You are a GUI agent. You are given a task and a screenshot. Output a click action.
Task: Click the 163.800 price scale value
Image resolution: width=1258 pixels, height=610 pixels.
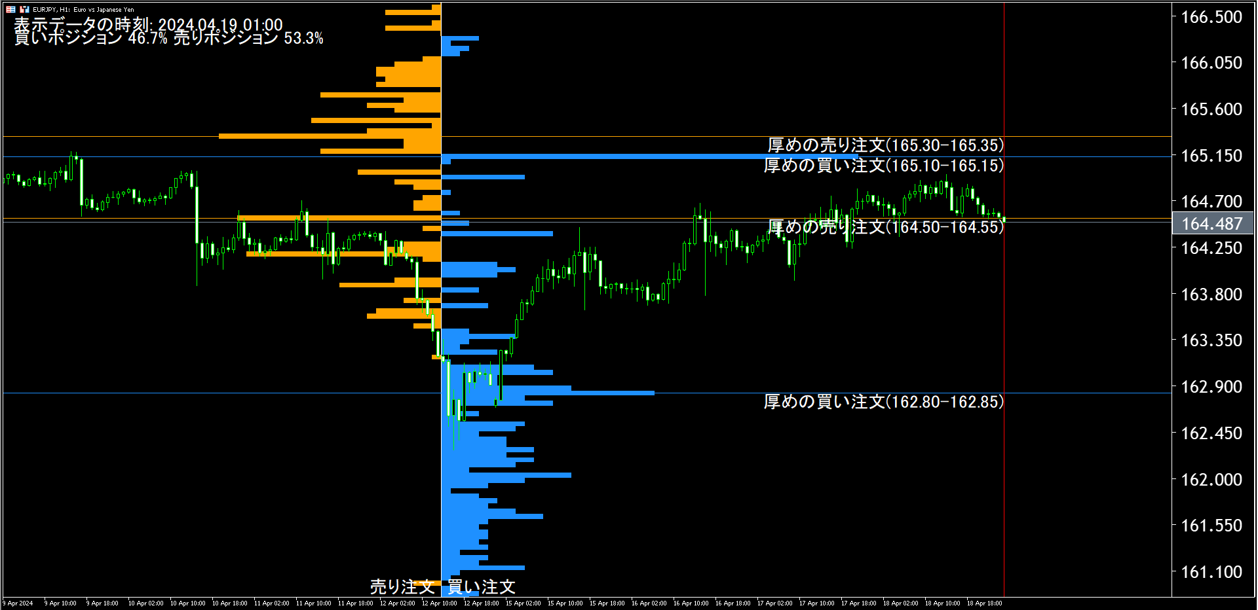[1211, 295]
